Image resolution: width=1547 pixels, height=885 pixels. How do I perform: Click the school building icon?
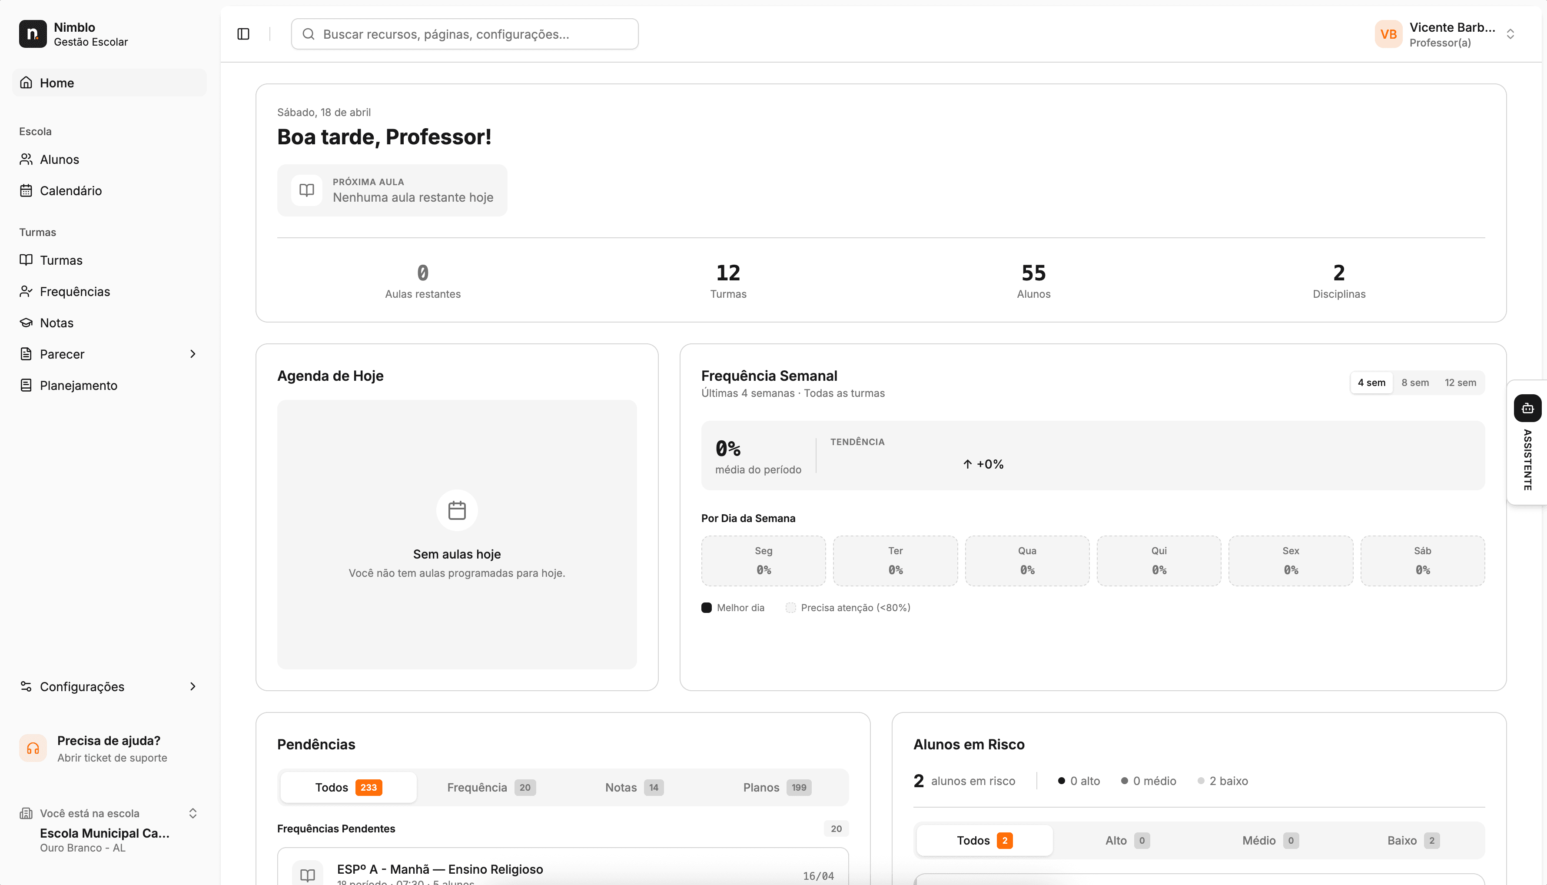[26, 813]
